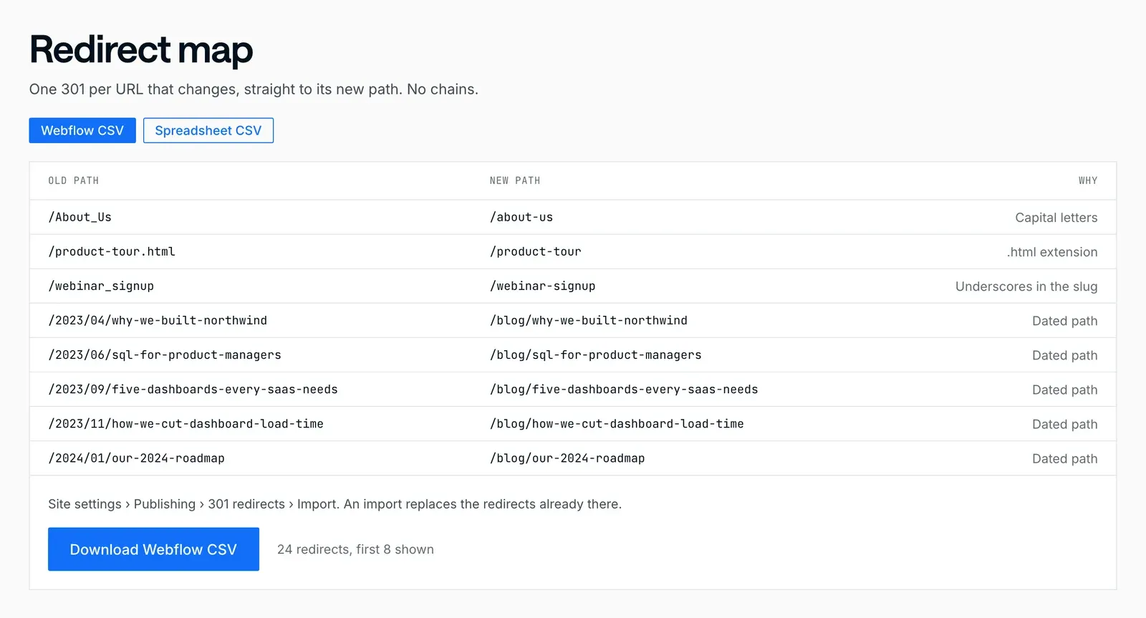Image resolution: width=1146 pixels, height=618 pixels.
Task: Select the /product-tour.html old path
Action: pyautogui.click(x=112, y=251)
